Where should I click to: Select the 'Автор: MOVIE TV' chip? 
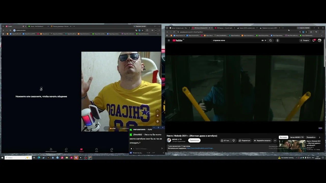pyautogui.click(x=297, y=137)
